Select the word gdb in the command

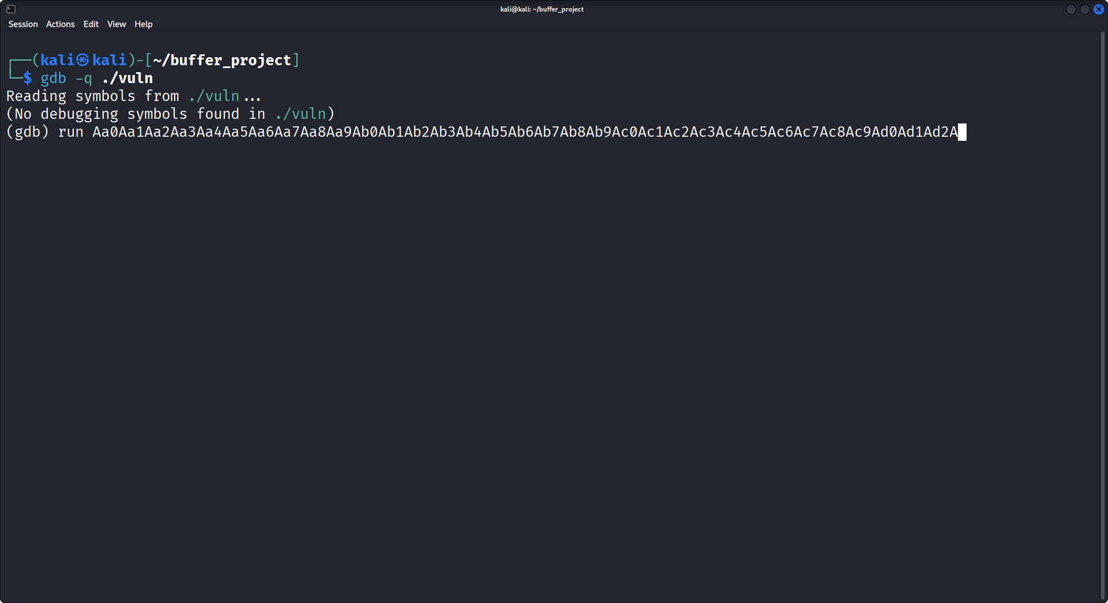click(x=53, y=78)
